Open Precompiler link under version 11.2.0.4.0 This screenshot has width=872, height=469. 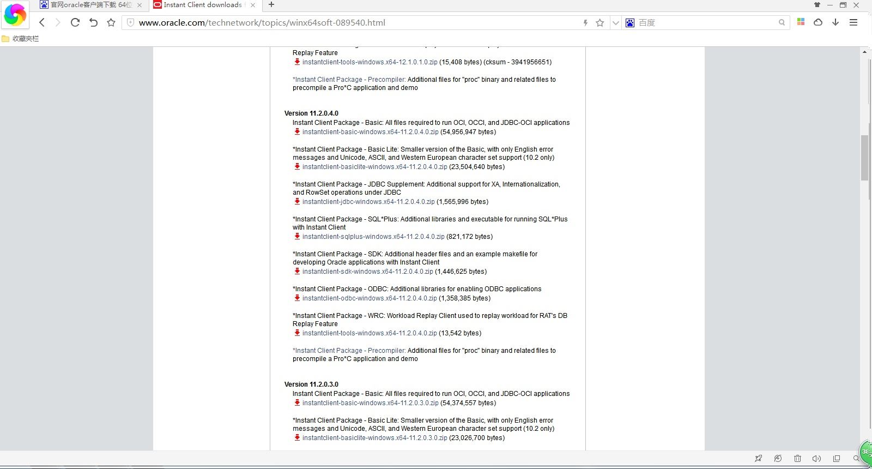pos(349,351)
